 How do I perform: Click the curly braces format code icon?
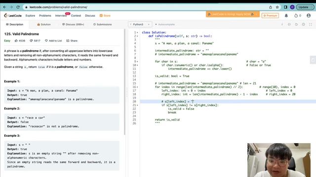[289, 24]
